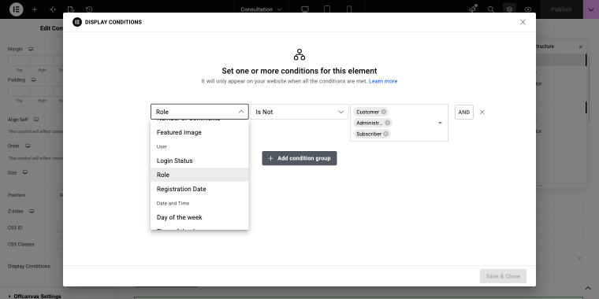
Task: Click Add condition group
Action: coord(299,158)
